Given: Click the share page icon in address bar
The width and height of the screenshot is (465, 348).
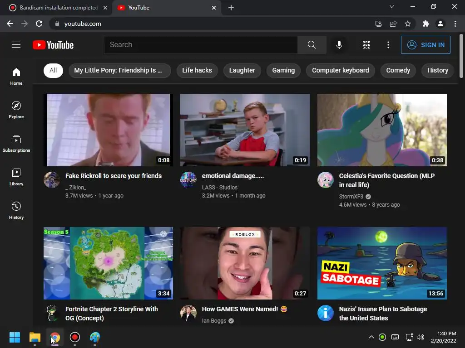Looking at the screenshot, I should 393,24.
